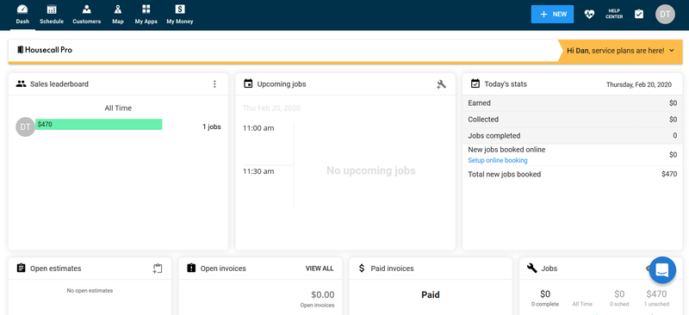Image resolution: width=689 pixels, height=315 pixels.
Task: Open the heart pulse icon
Action: point(589,14)
